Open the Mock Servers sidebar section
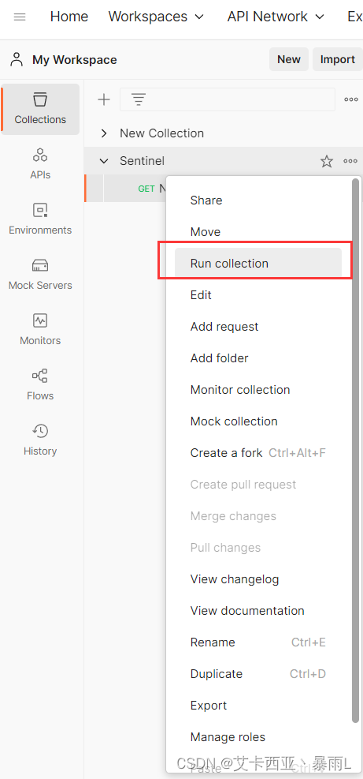363x779 pixels. tap(40, 274)
